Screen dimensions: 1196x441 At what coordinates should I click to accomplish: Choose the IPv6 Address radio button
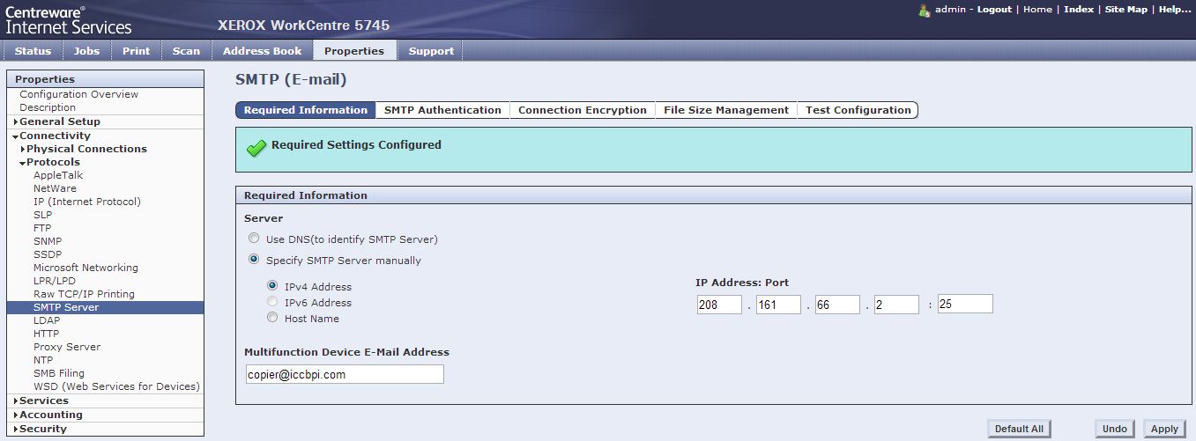[272, 301]
